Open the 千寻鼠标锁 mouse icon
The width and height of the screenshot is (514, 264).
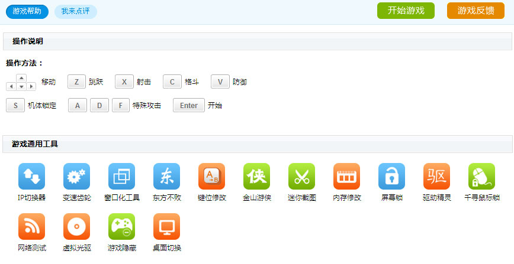(481, 177)
